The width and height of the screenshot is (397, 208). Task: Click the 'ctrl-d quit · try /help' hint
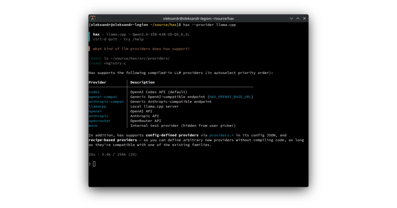[x=118, y=39]
